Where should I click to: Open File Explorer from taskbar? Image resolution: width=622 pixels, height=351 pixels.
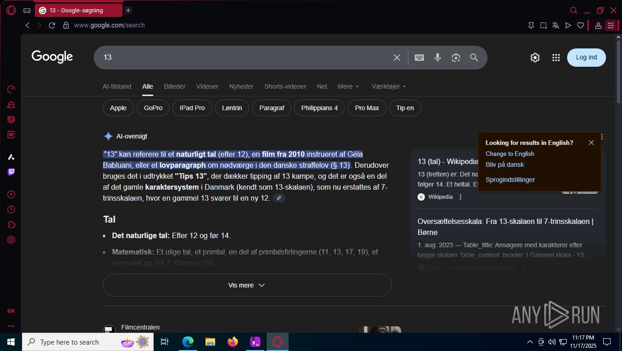[x=210, y=342]
